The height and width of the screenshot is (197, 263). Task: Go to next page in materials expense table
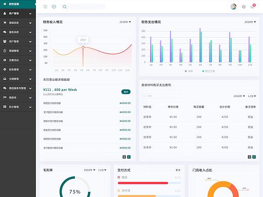tap(254, 157)
